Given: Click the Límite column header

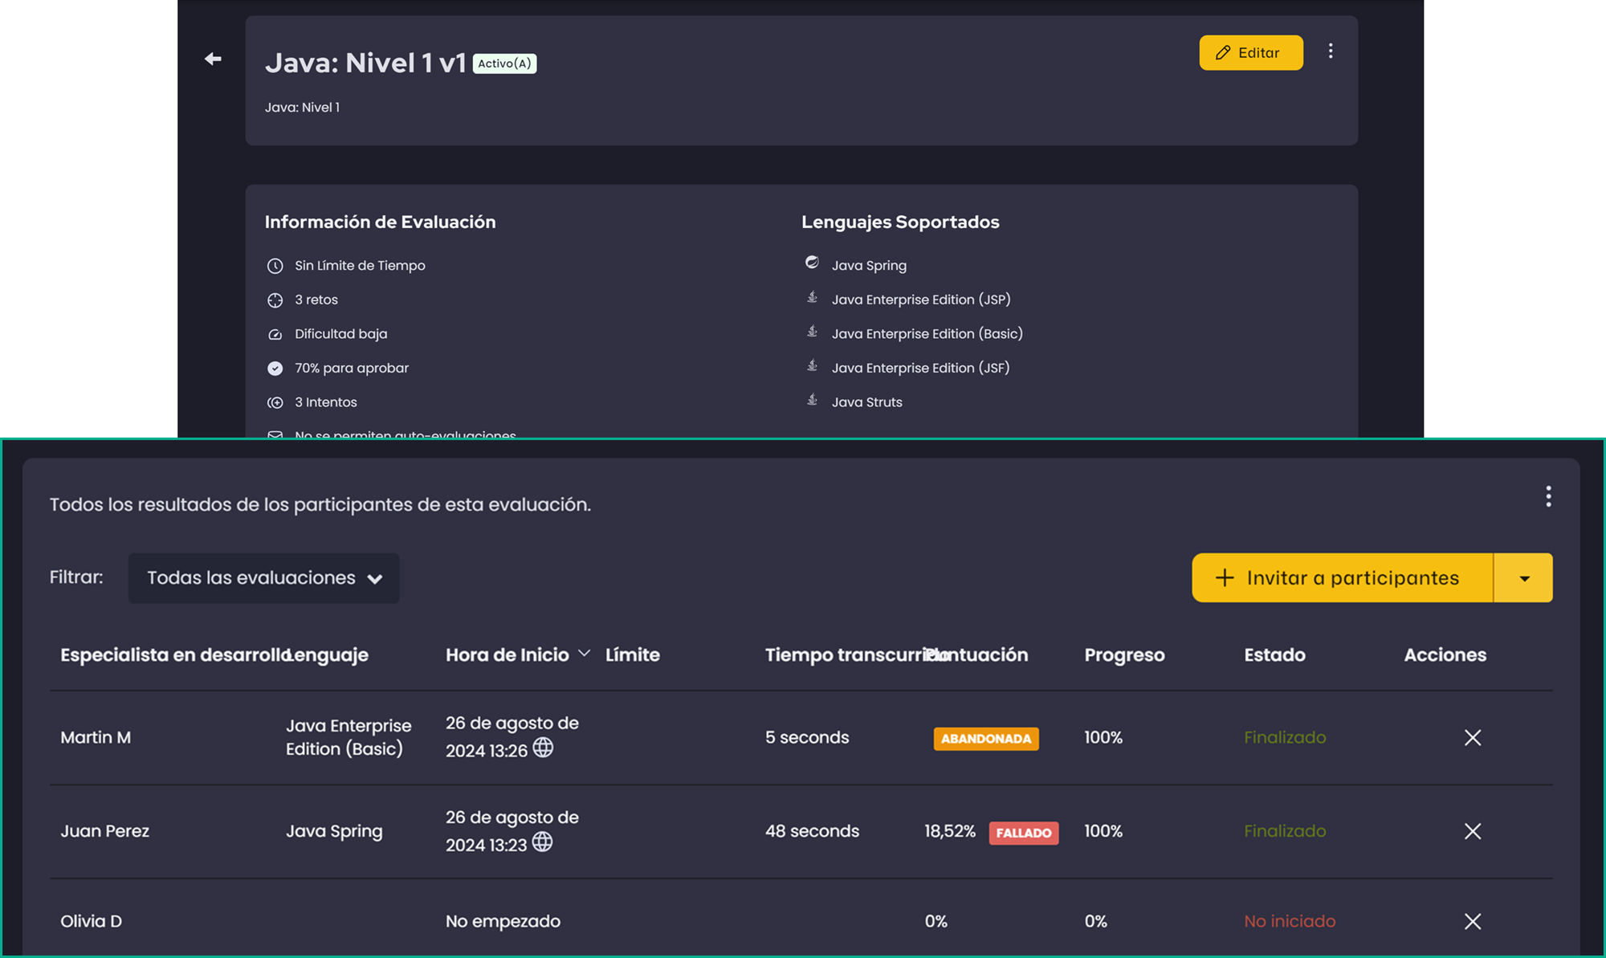Looking at the screenshot, I should pyautogui.click(x=633, y=655).
